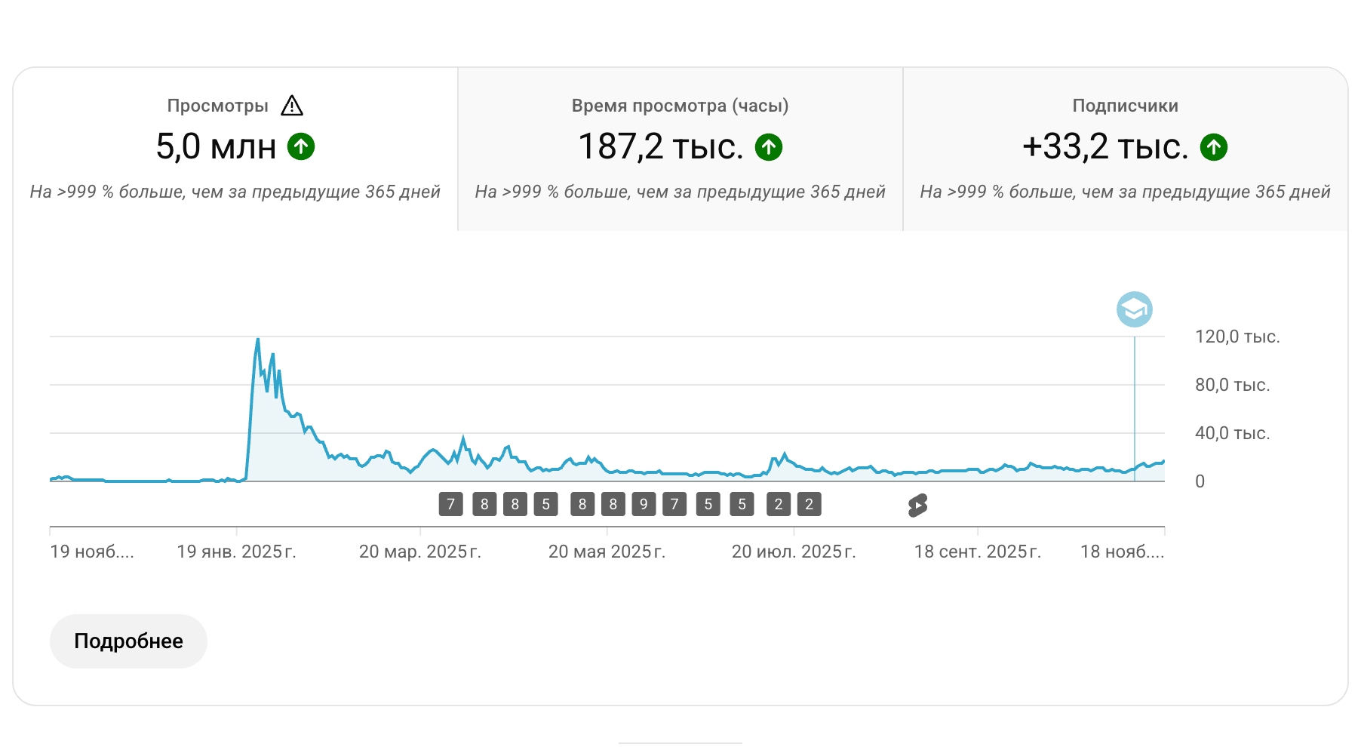This screenshot has height=747, width=1361.
Task: Switch to Время просмотра (часы) tab
Action: tap(680, 149)
